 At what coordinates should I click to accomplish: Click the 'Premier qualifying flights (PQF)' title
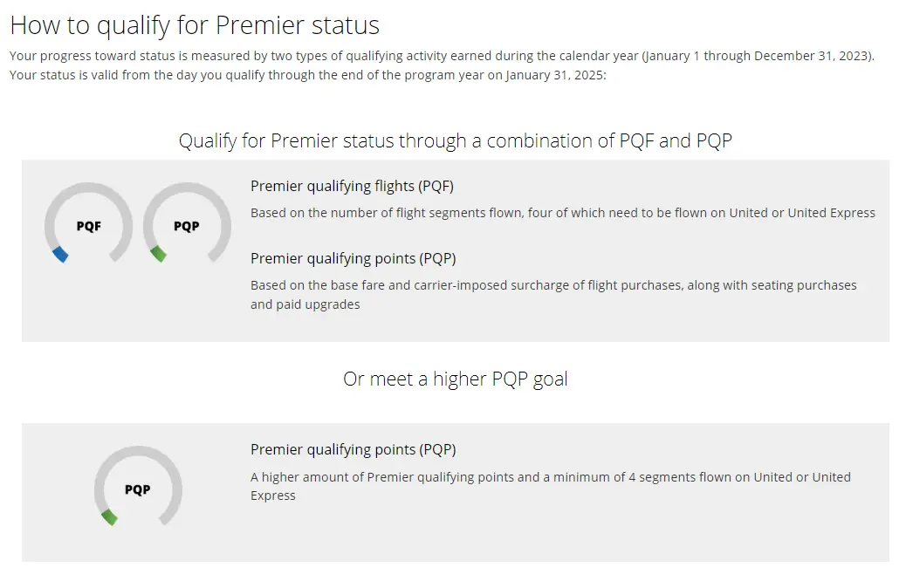(x=352, y=186)
